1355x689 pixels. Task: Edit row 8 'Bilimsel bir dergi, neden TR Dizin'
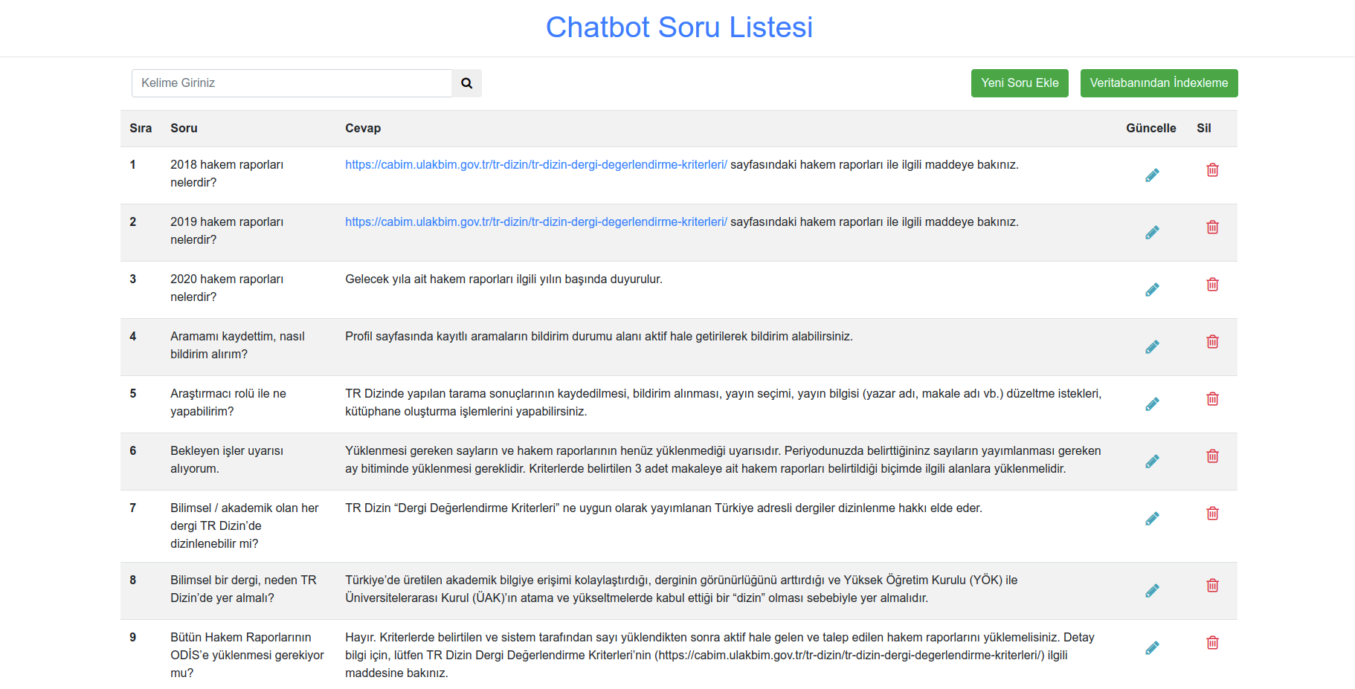(x=1152, y=591)
